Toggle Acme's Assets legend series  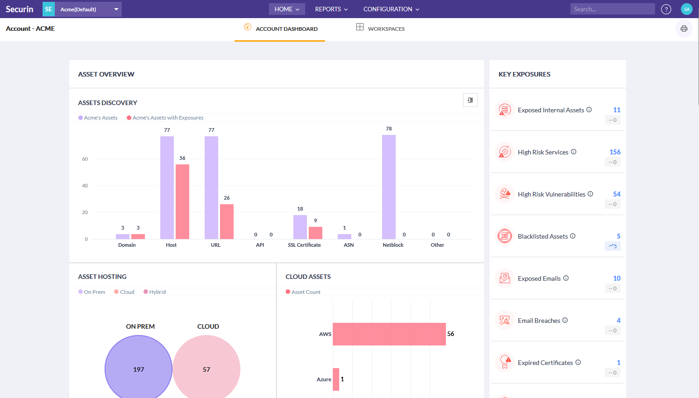coord(98,118)
